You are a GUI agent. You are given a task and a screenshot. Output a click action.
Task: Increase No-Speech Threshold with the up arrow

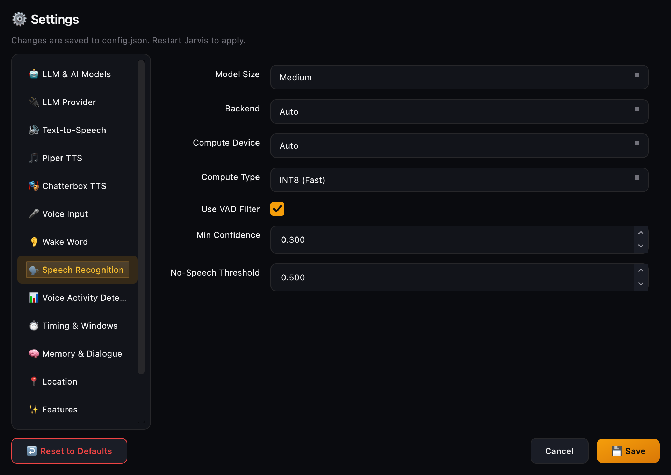(x=641, y=271)
